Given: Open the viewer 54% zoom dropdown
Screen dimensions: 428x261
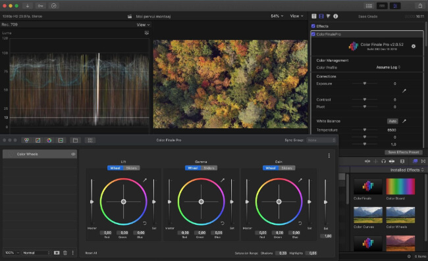Looking at the screenshot, I should click(277, 16).
